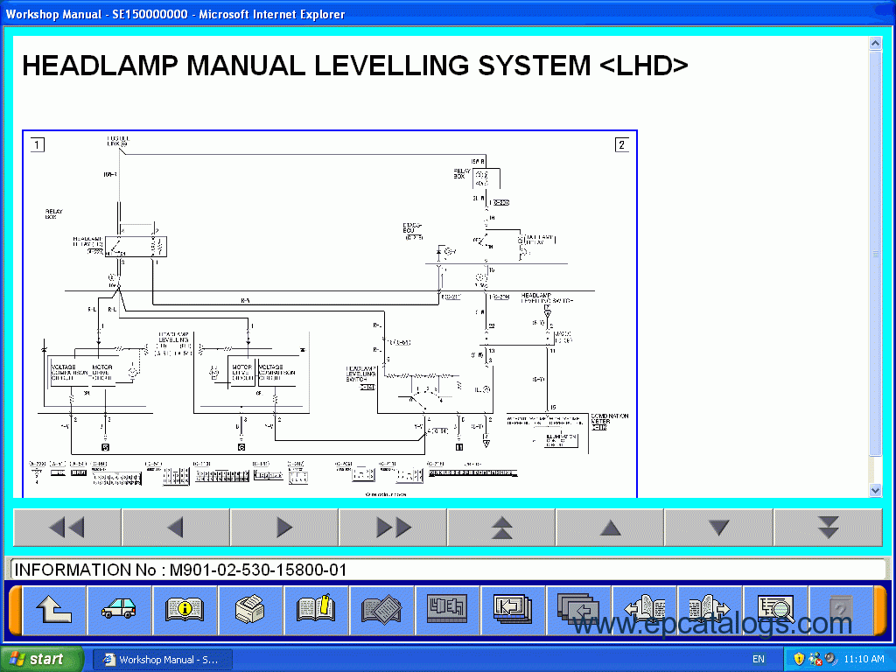Image resolution: width=896 pixels, height=672 pixels.
Task: Click the security shield tray icon
Action: [799, 659]
